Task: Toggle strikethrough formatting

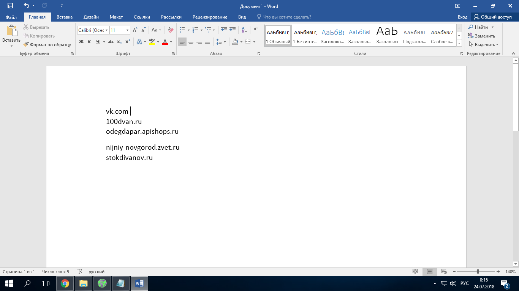Action: coord(111,42)
